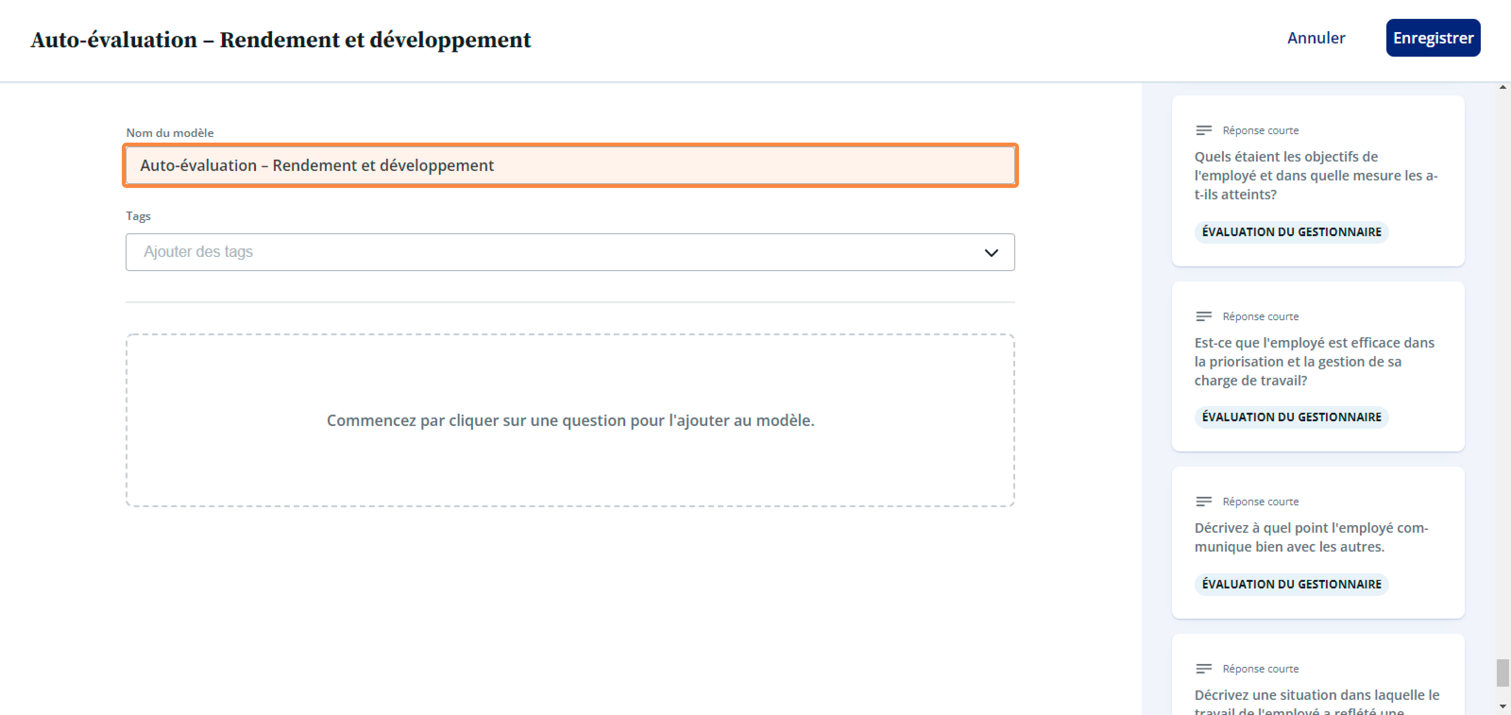Click the 'Tags' label
1511x715 pixels.
click(x=138, y=216)
